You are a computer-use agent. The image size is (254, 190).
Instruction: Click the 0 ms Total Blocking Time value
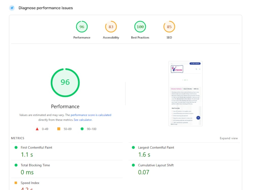[x=27, y=172]
